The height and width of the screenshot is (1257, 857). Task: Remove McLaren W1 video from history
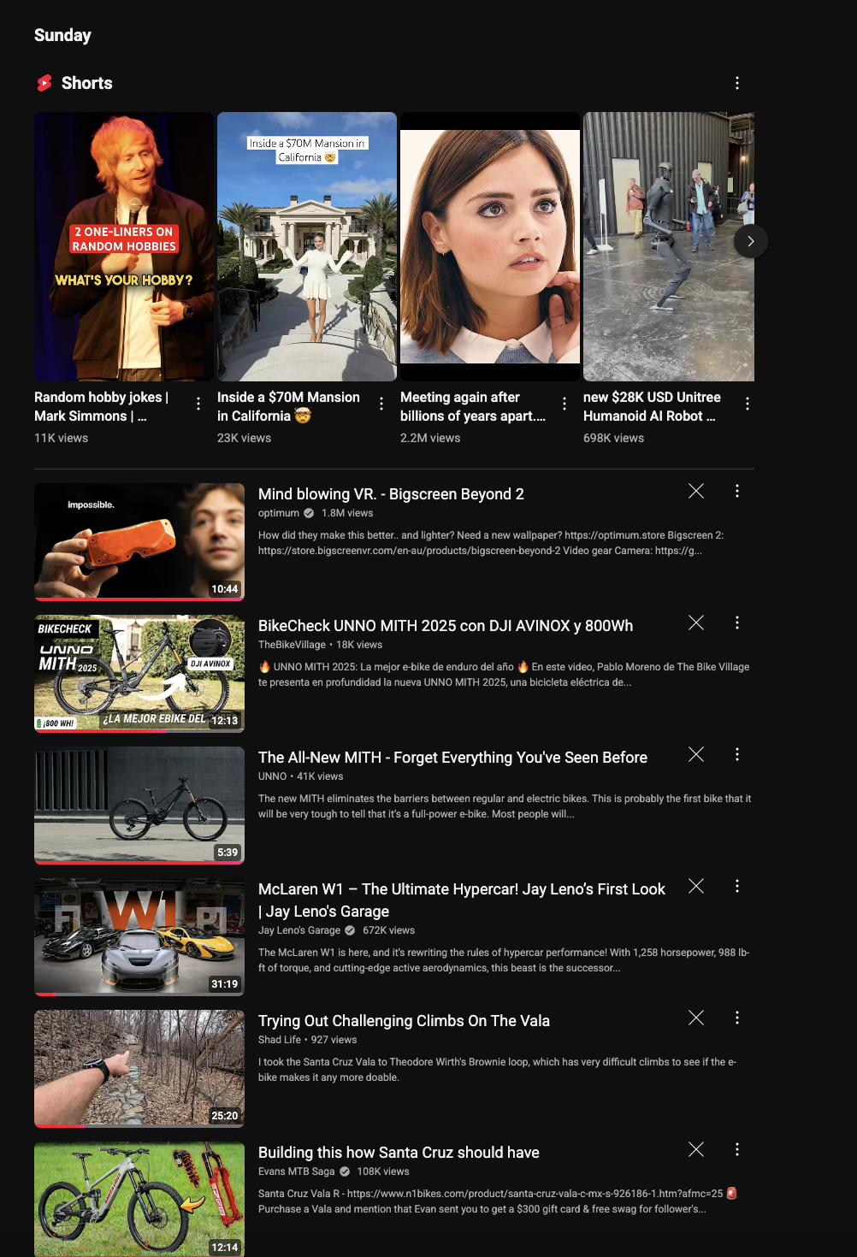point(696,886)
